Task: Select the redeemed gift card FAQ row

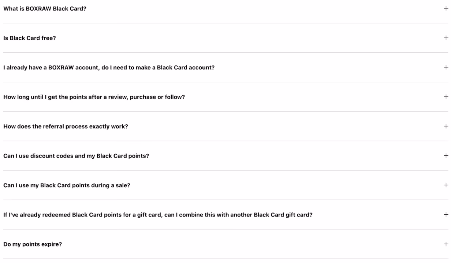Action: point(225,215)
